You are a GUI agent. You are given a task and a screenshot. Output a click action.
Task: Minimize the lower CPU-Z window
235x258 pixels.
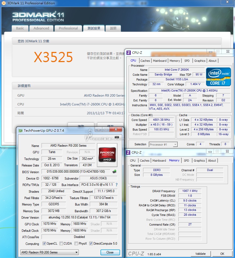[x=210, y=151]
